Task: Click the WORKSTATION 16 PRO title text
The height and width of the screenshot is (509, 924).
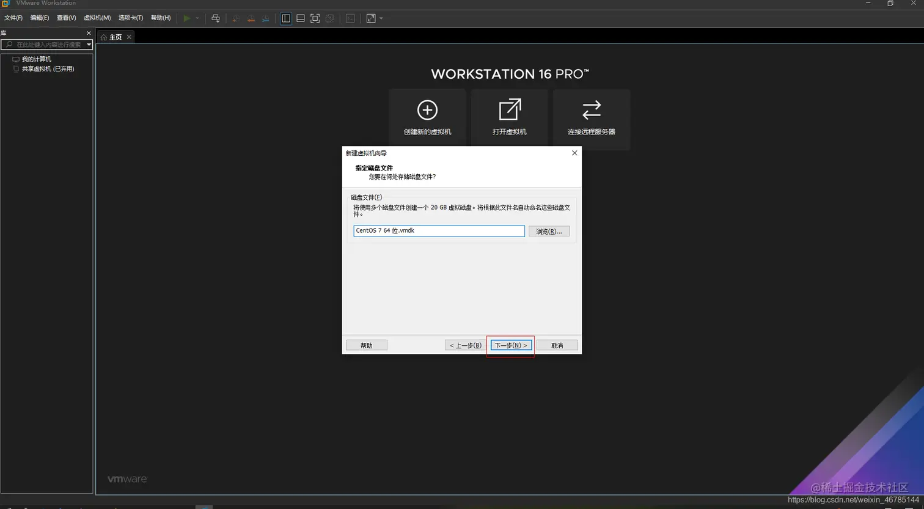Action: (x=510, y=74)
